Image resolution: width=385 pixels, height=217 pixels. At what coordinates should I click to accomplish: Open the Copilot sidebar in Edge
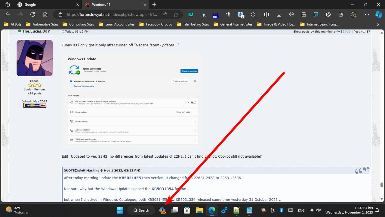[378, 14]
